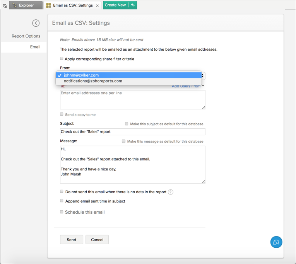Click into the Subject text field
Image resolution: width=296 pixels, height=264 pixels.
point(132,132)
